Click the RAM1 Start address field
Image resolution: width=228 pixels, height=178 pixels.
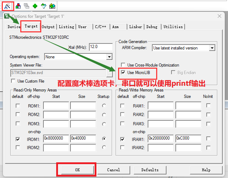click(161, 105)
